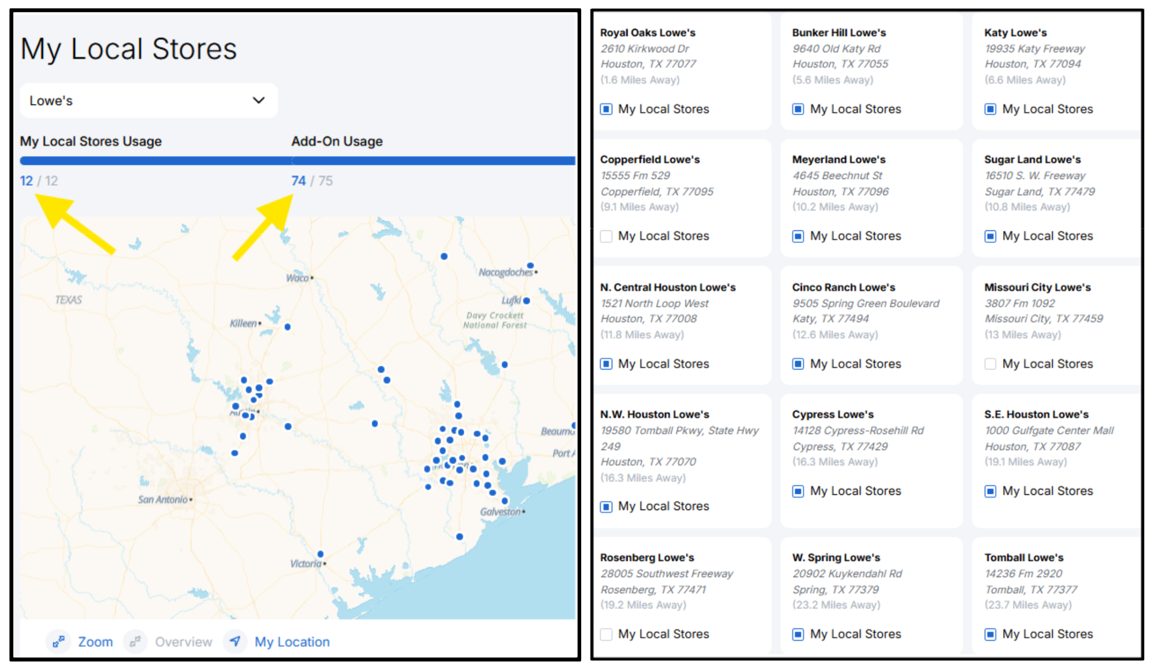
Task: Click the blue store dot near Lufkin
Action: point(526,301)
